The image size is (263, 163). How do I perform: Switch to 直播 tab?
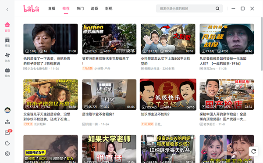(52, 9)
